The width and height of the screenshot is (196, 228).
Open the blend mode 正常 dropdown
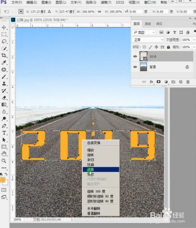[x=148, y=40]
